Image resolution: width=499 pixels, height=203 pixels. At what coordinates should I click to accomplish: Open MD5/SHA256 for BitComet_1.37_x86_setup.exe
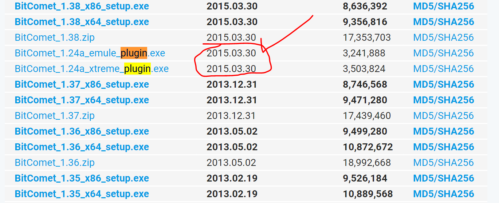point(444,84)
